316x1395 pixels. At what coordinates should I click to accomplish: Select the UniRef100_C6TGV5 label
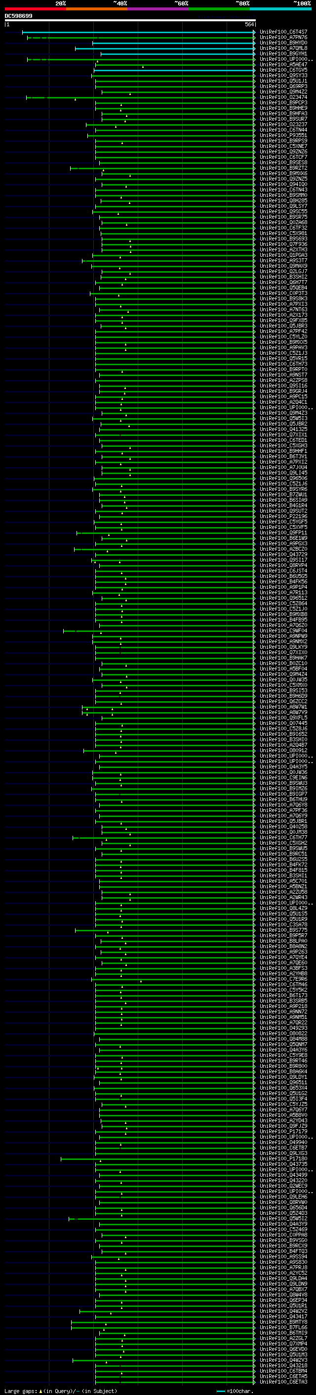point(283,70)
